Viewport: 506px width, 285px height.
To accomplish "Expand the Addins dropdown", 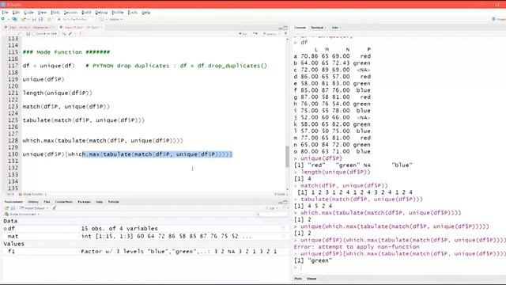I will (115, 19).
